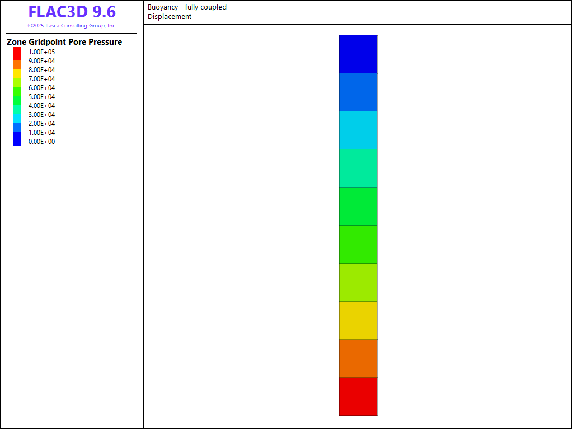
Task: Click the red swatch at the legend top
Action: coord(17,52)
